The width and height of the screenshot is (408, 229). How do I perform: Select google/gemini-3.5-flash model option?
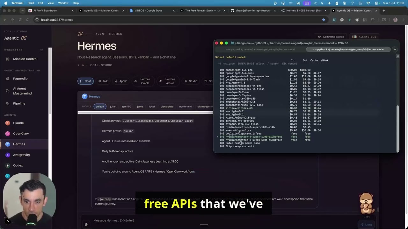click(240, 80)
